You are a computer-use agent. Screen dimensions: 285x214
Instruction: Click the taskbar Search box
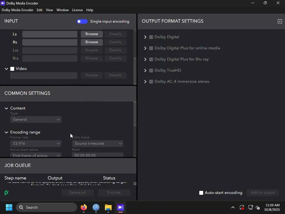point(46,207)
